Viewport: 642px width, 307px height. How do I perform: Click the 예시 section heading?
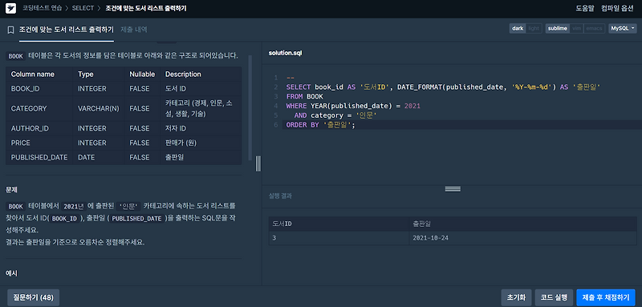coord(11,273)
